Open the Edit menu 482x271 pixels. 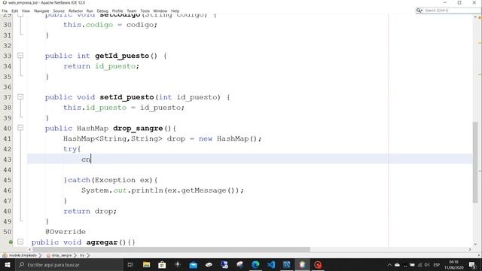pyautogui.click(x=15, y=11)
